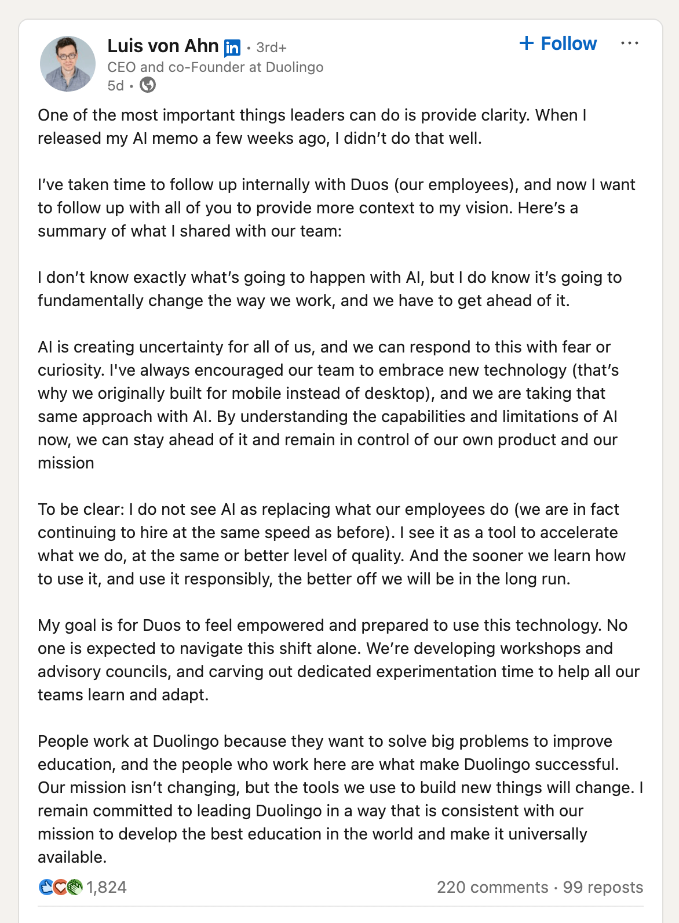Screen dimensions: 679x923
Task: Click the paragraph beginning "To be clear"
Action: pos(331,544)
